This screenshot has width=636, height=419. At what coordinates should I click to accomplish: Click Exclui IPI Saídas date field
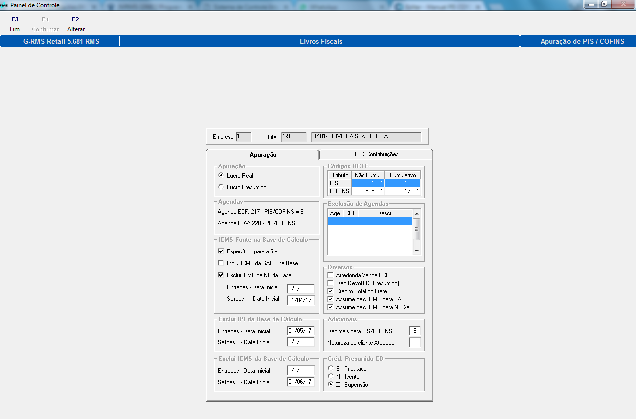pos(301,342)
